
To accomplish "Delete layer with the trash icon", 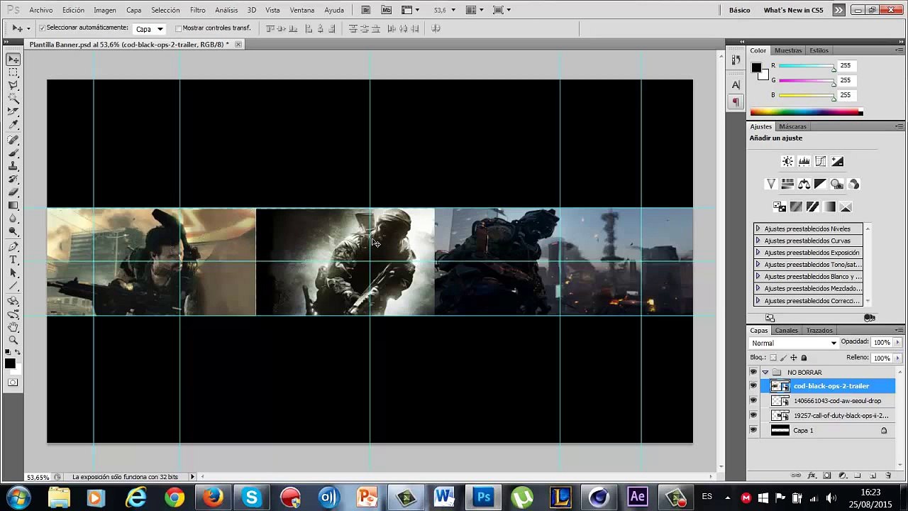I will [x=888, y=476].
